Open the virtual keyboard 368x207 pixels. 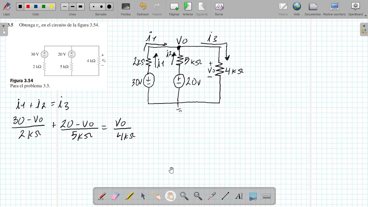tap(267, 196)
